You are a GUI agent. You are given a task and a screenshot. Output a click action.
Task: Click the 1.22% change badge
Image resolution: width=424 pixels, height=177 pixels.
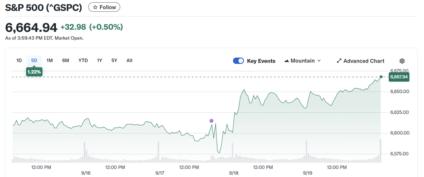[34, 72]
